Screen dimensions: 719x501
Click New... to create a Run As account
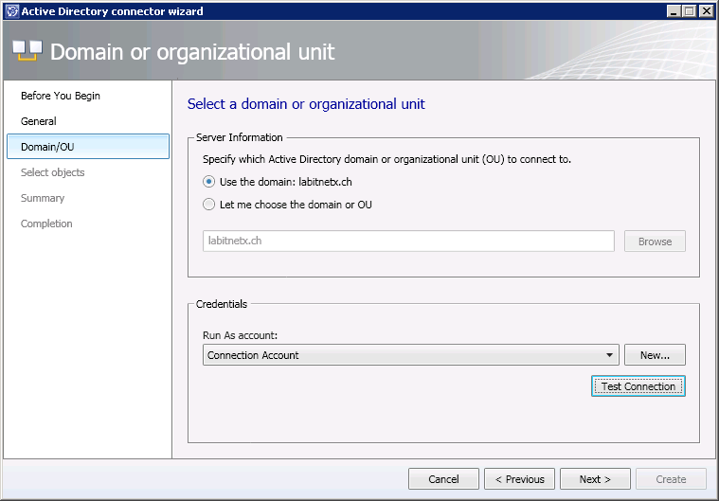pyautogui.click(x=655, y=355)
